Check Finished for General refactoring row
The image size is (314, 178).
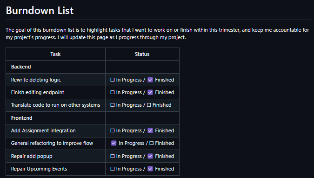[151, 143]
